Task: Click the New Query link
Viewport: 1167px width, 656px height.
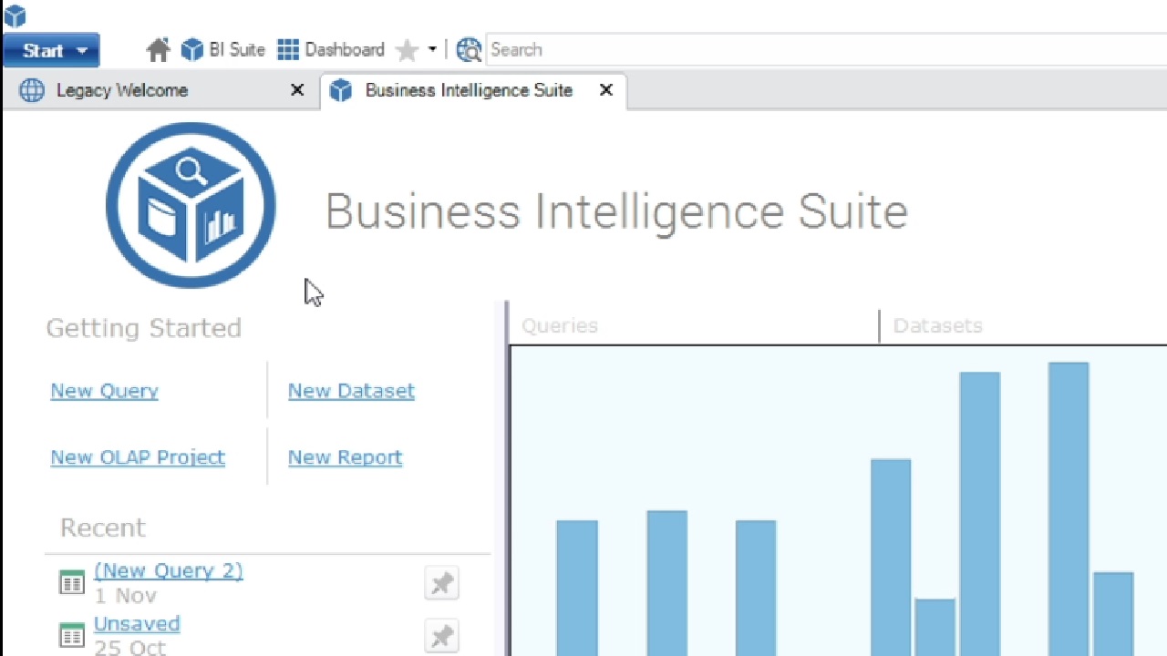Action: [x=104, y=391]
